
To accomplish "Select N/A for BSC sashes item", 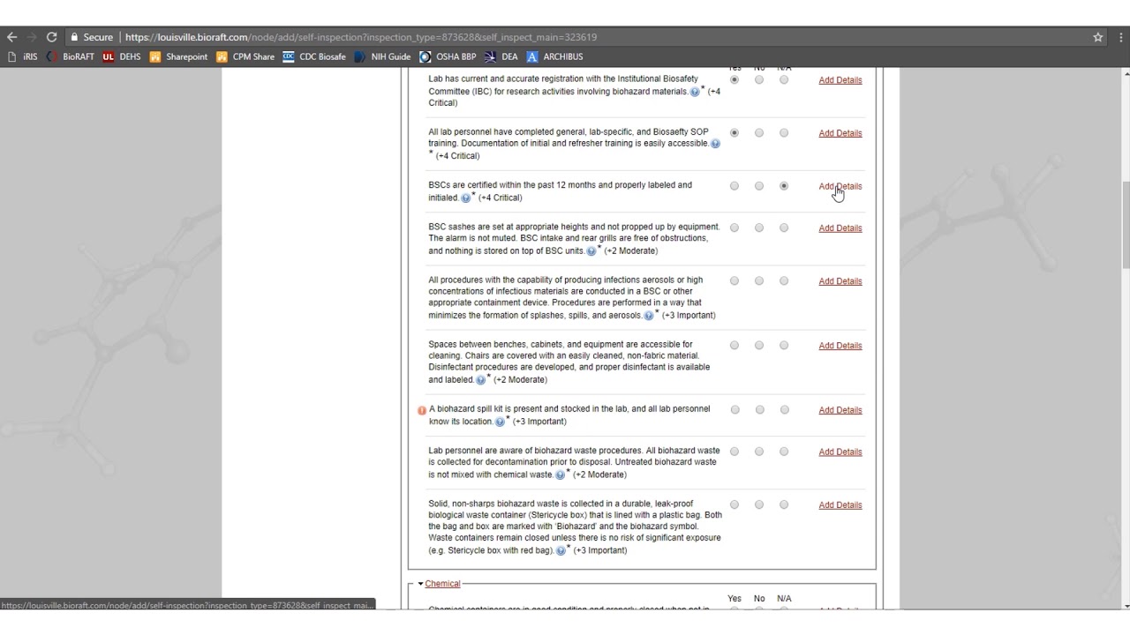I will coord(784,228).
